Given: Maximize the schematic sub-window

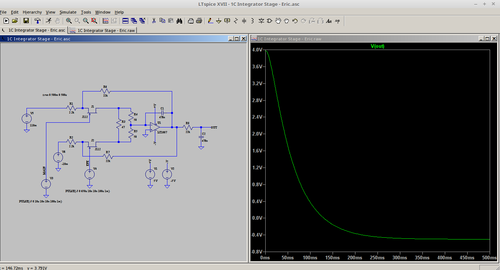Looking at the screenshot, I should (237, 39).
